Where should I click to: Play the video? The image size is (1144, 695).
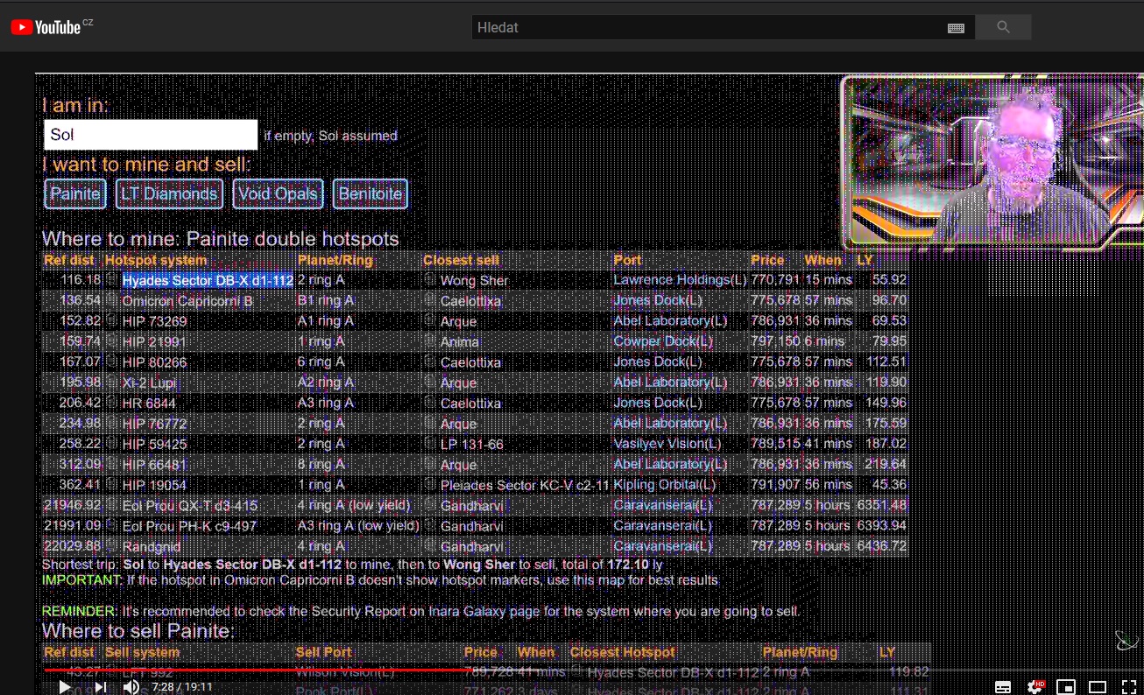65,687
